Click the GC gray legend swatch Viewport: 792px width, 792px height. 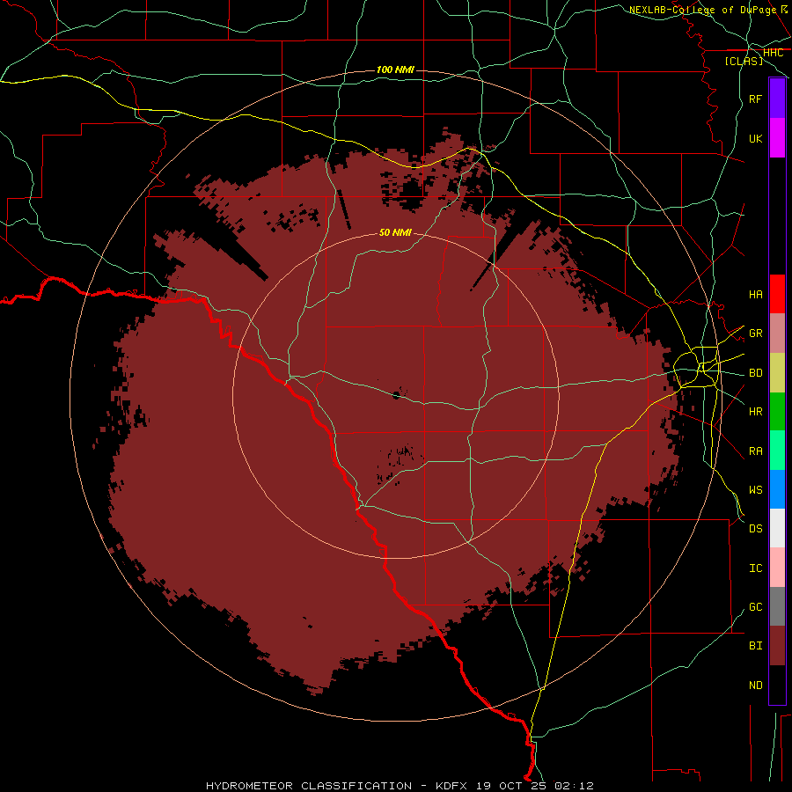(777, 606)
